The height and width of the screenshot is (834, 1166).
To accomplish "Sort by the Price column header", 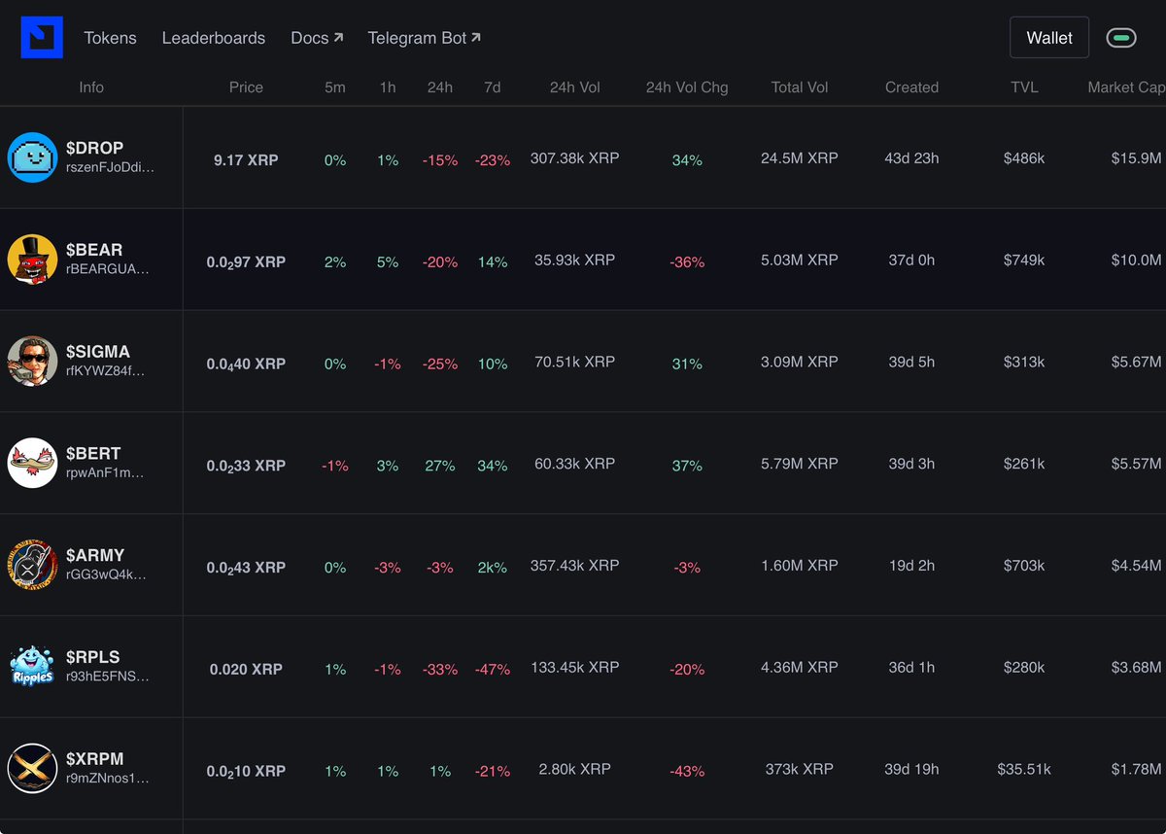I will pos(246,87).
